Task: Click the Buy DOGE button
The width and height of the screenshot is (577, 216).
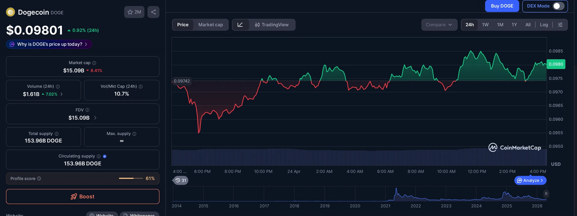Action: point(502,6)
